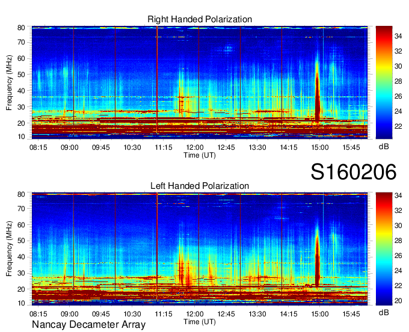Click the 14:15 tick label of Left Handed plot
Image resolution: width=409 pixels, height=332 pixels.
click(x=289, y=314)
